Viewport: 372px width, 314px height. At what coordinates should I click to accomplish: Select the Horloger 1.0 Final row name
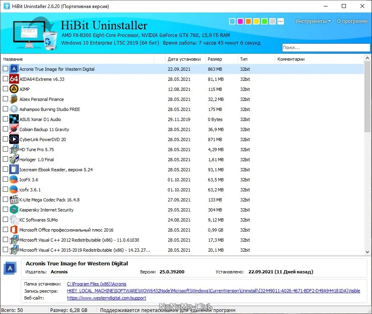click(37, 160)
